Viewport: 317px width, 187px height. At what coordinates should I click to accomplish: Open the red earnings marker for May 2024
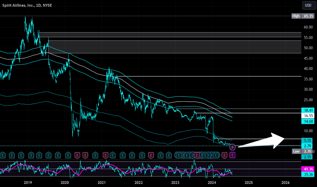224,155
